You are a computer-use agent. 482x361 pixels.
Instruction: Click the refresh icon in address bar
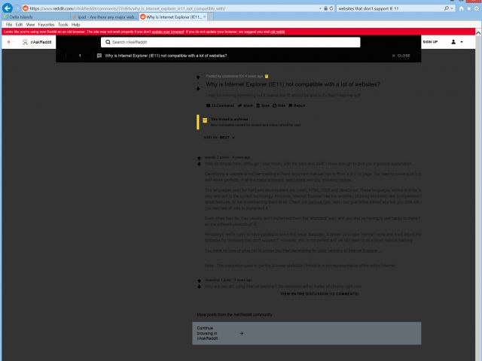[x=331, y=8]
